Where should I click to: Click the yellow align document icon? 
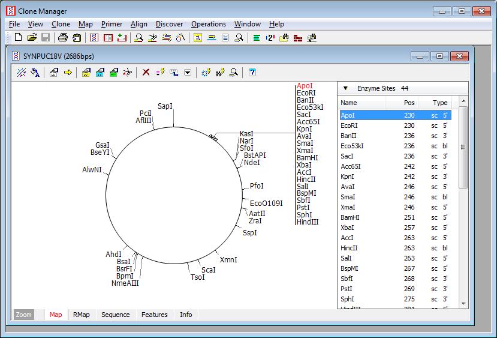198,37
